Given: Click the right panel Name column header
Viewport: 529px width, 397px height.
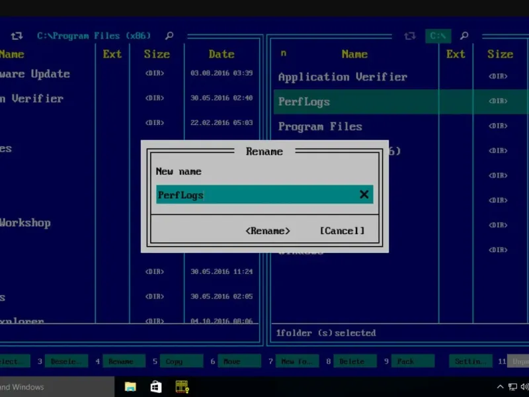Looking at the screenshot, I should (354, 54).
